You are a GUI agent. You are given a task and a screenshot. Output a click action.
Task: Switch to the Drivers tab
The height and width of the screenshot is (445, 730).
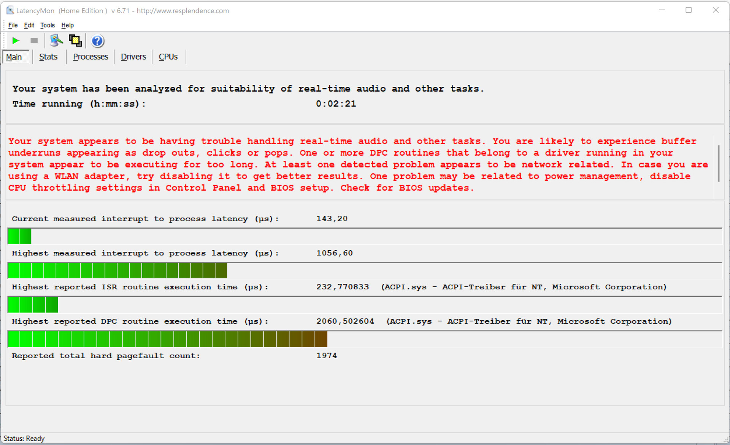click(x=133, y=57)
